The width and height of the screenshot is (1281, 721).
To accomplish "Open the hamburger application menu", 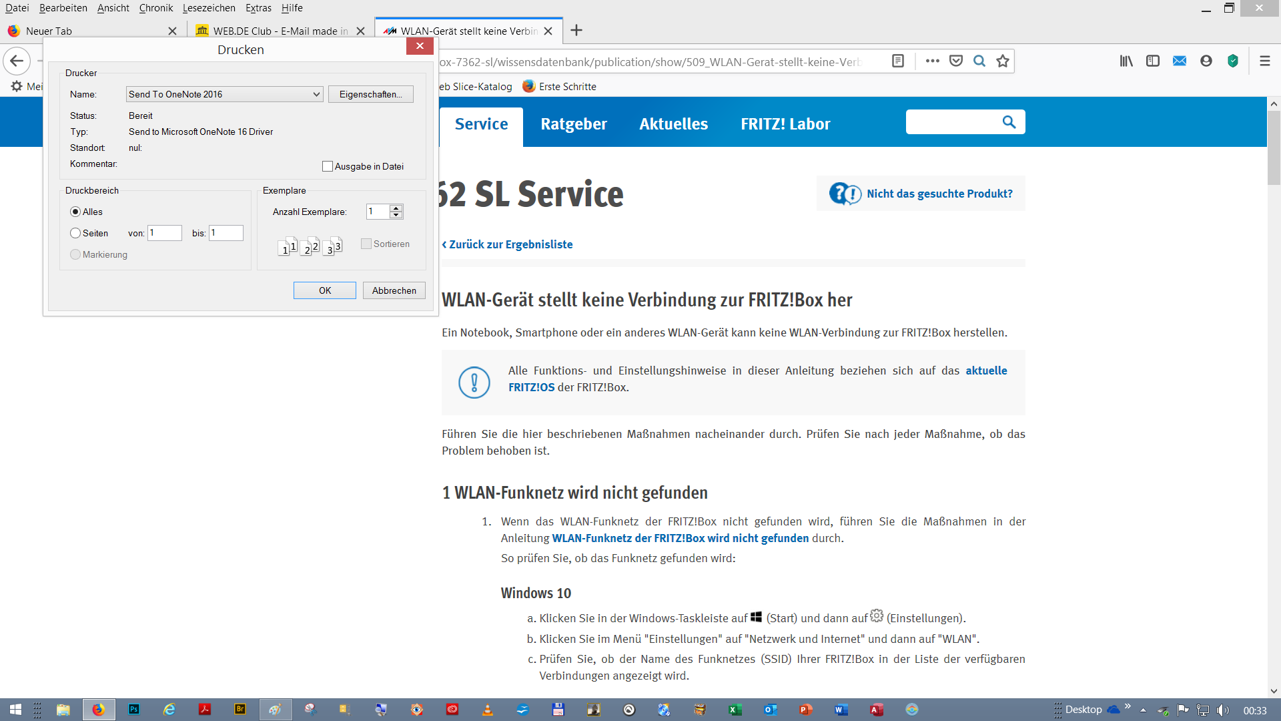I will [1264, 61].
